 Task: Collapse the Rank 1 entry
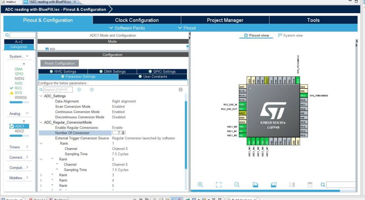[41, 144]
